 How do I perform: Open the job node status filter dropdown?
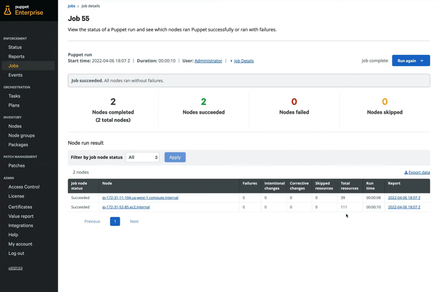142,157
